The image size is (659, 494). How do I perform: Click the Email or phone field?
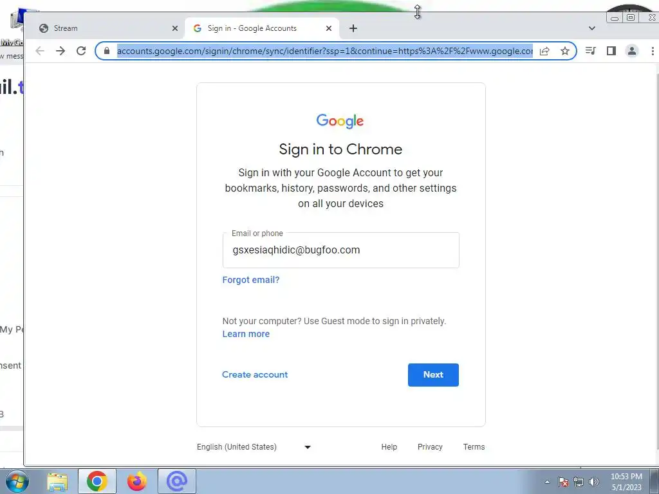click(x=341, y=250)
